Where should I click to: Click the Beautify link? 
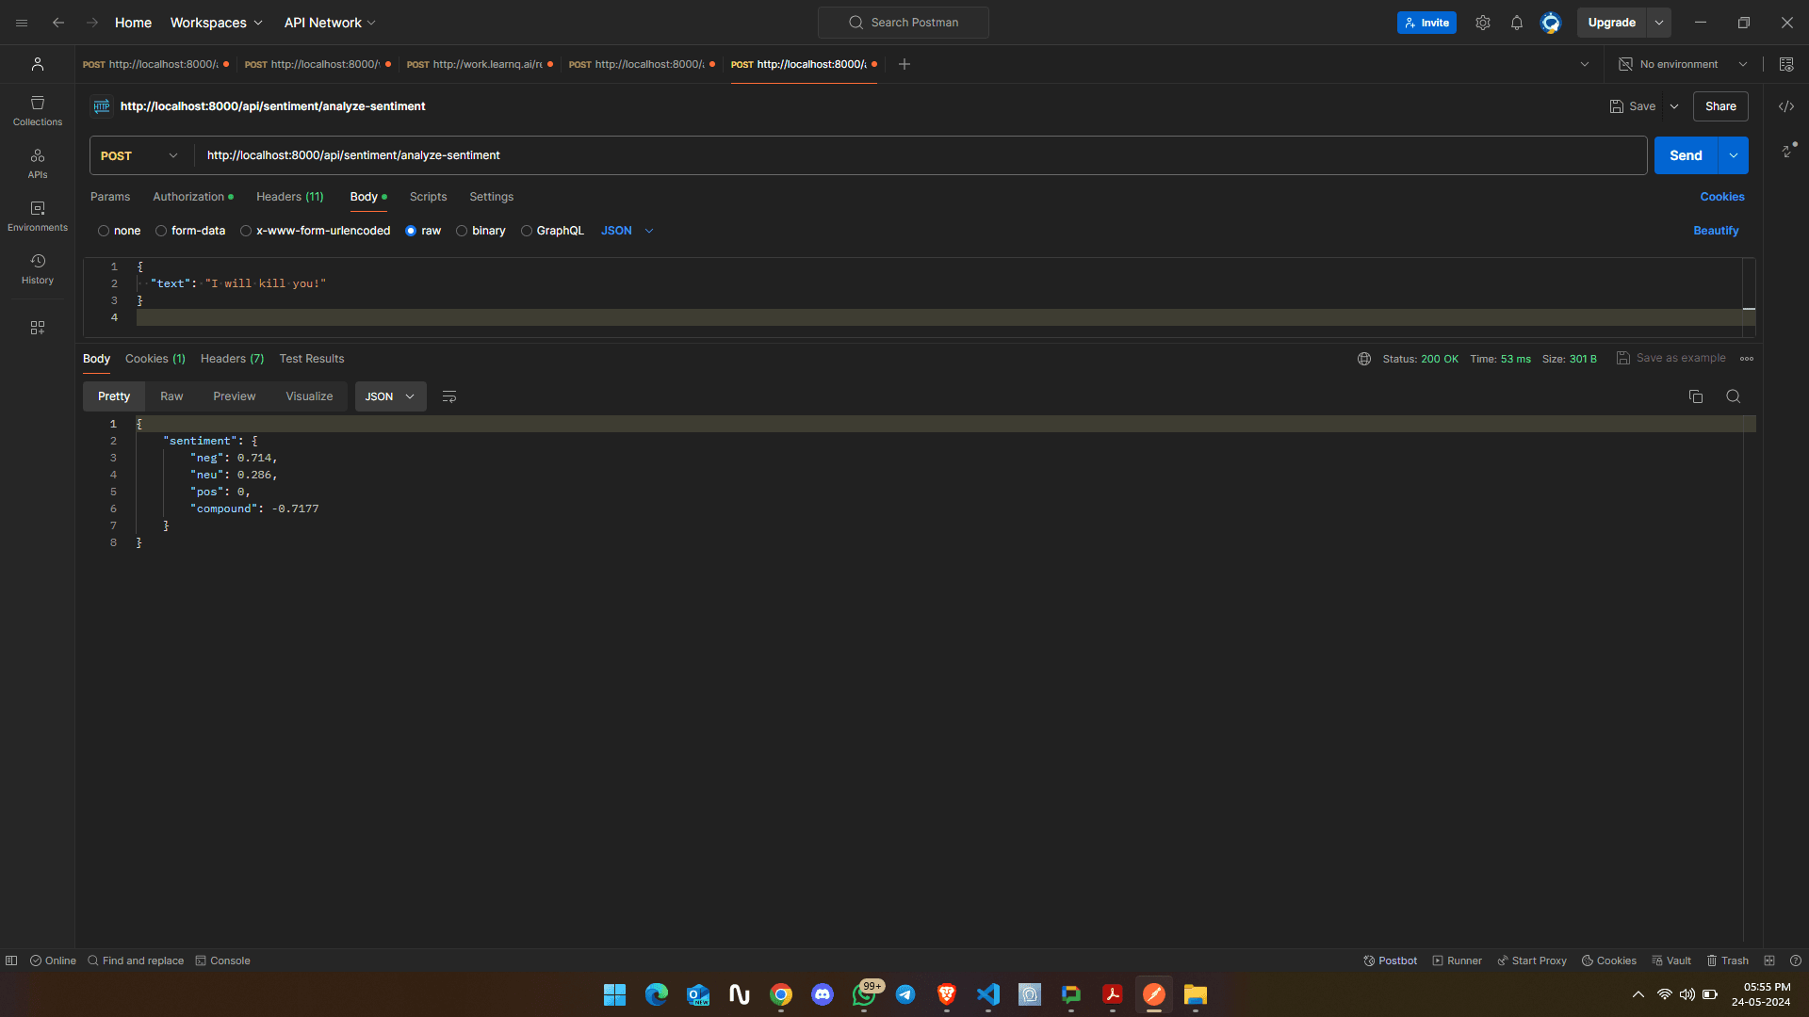click(1716, 231)
